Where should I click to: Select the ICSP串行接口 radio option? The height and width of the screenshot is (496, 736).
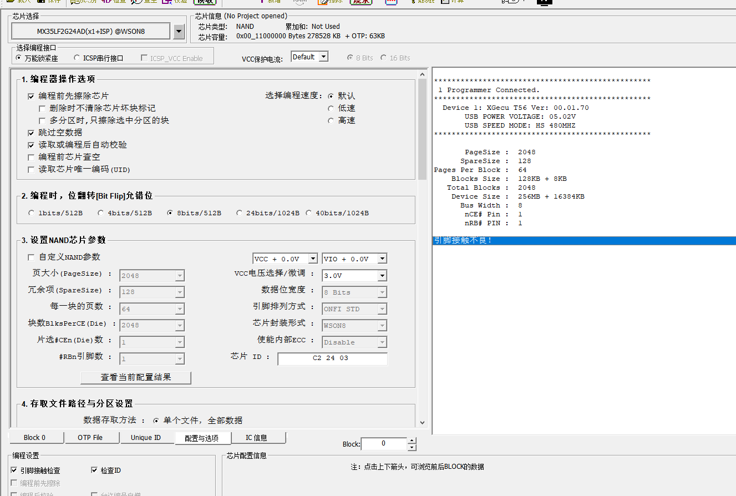[x=77, y=58]
